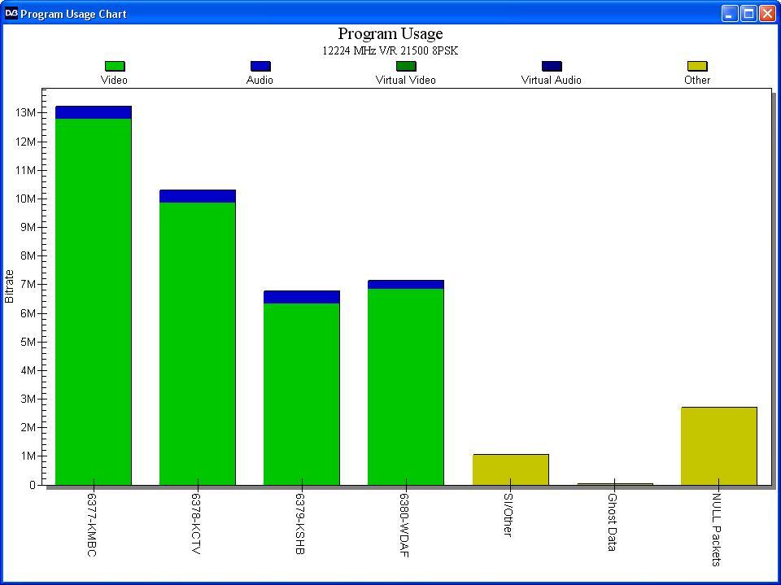Click the 6379-KSHB green video bar

pos(302,393)
